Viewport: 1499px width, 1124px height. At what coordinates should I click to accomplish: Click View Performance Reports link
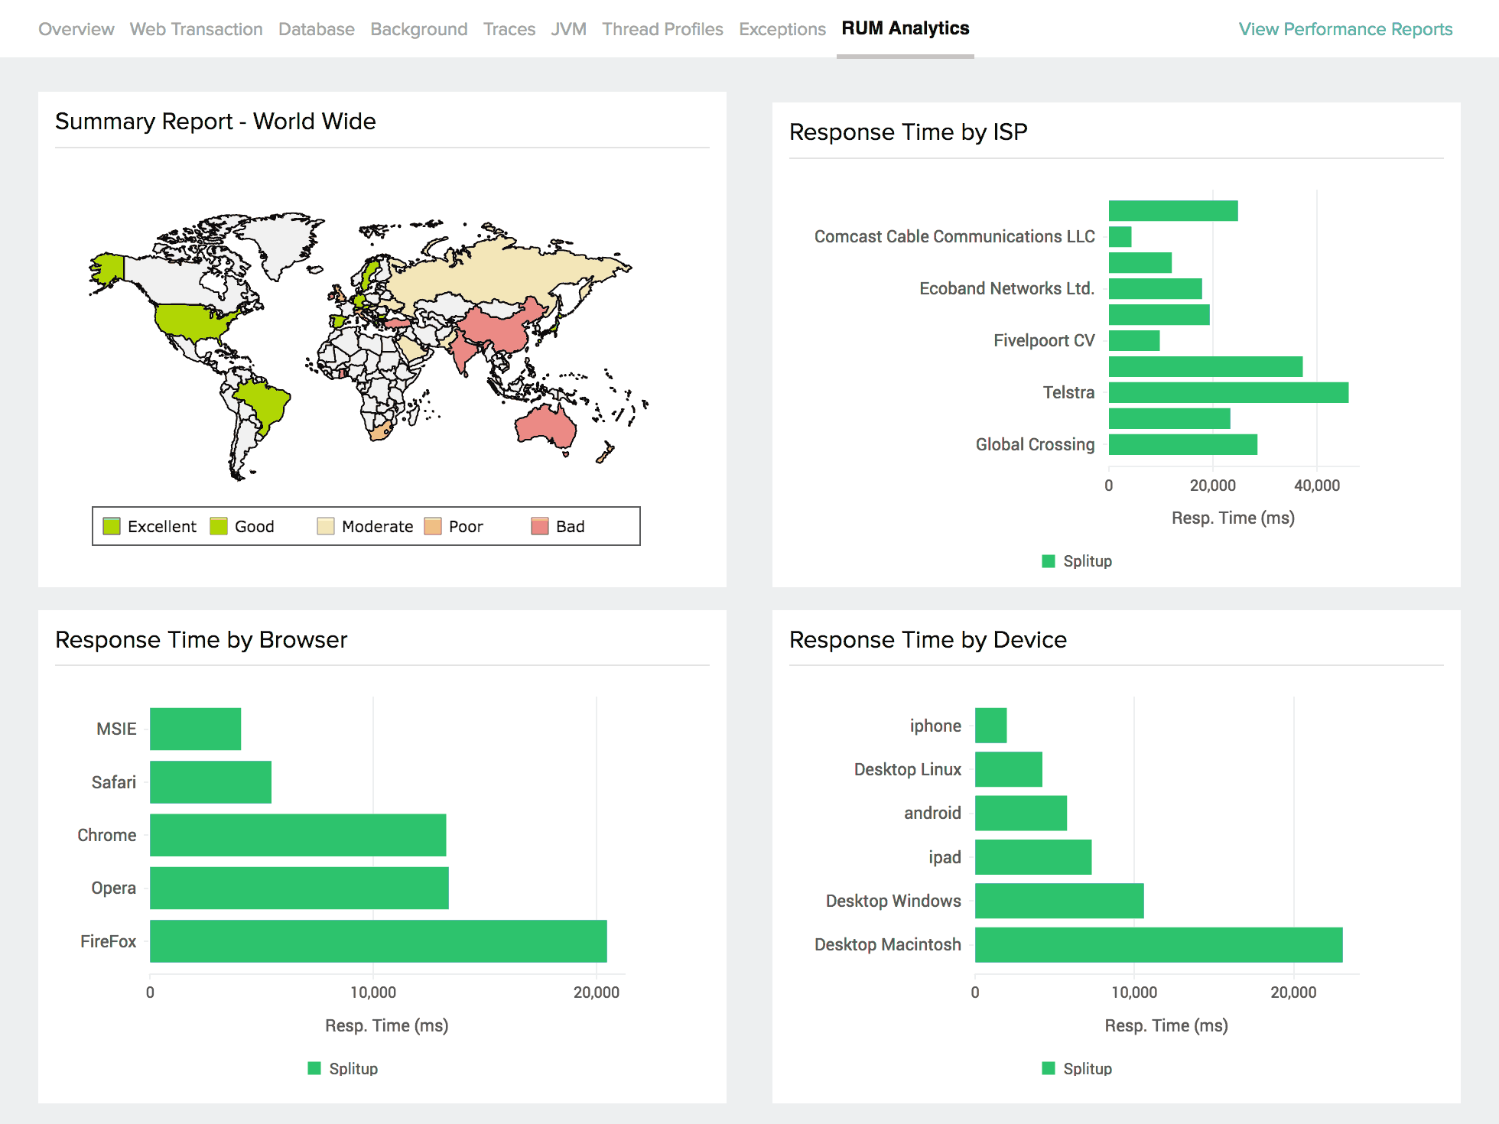(x=1345, y=29)
